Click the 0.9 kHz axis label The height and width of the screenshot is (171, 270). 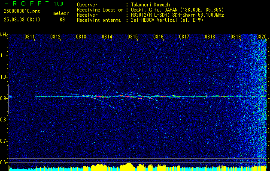point(4,98)
